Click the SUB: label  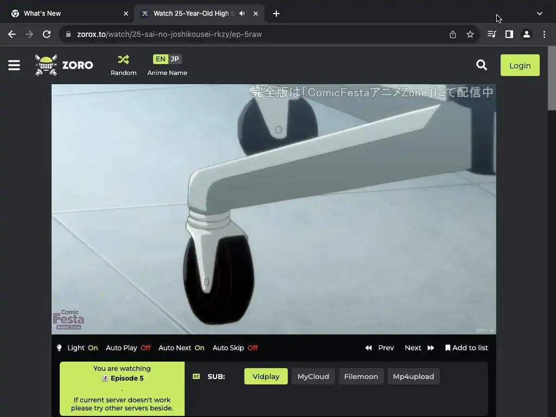point(216,377)
